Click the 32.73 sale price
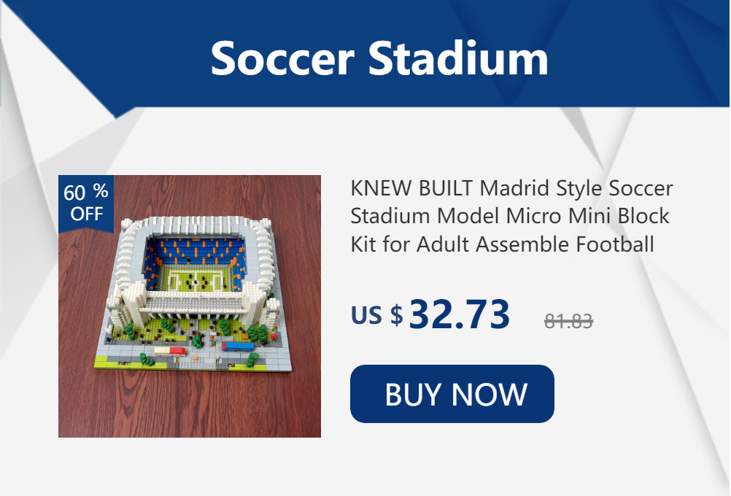 459,314
